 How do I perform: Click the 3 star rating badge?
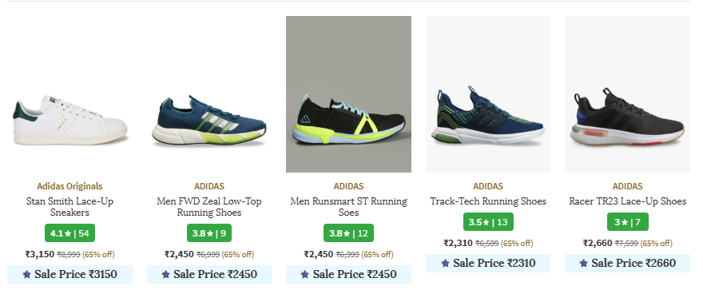point(628,222)
